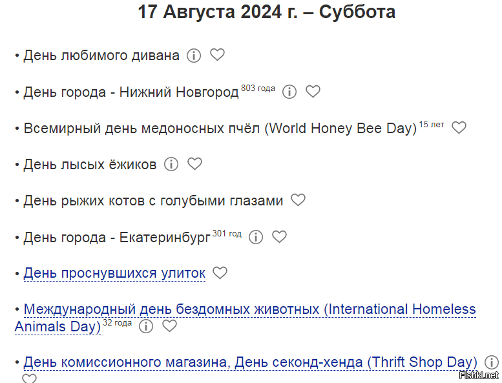Open info for День лысых ёжиков
Image resolution: width=502 pixels, height=383 pixels.
[x=171, y=165]
